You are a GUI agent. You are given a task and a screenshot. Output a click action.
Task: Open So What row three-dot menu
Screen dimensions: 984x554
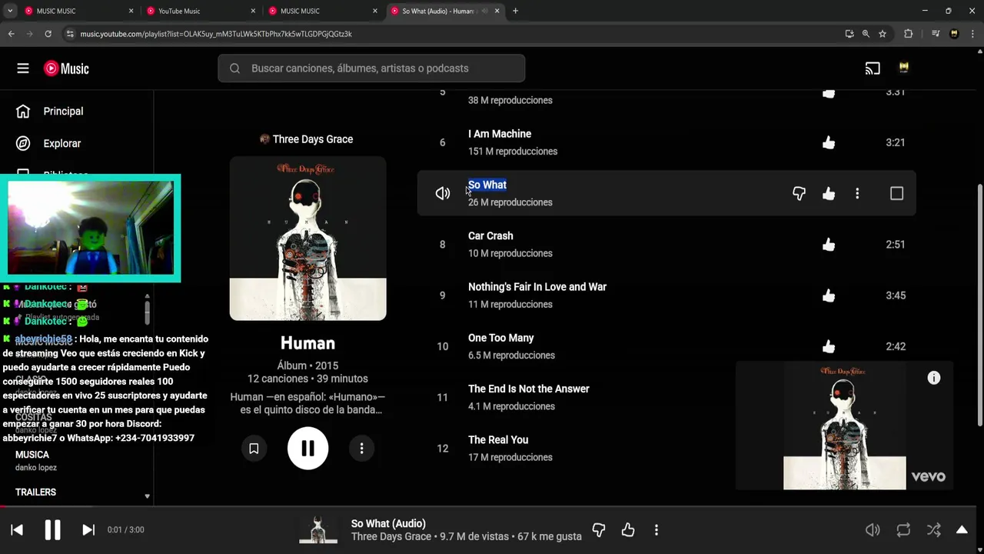[x=857, y=194]
